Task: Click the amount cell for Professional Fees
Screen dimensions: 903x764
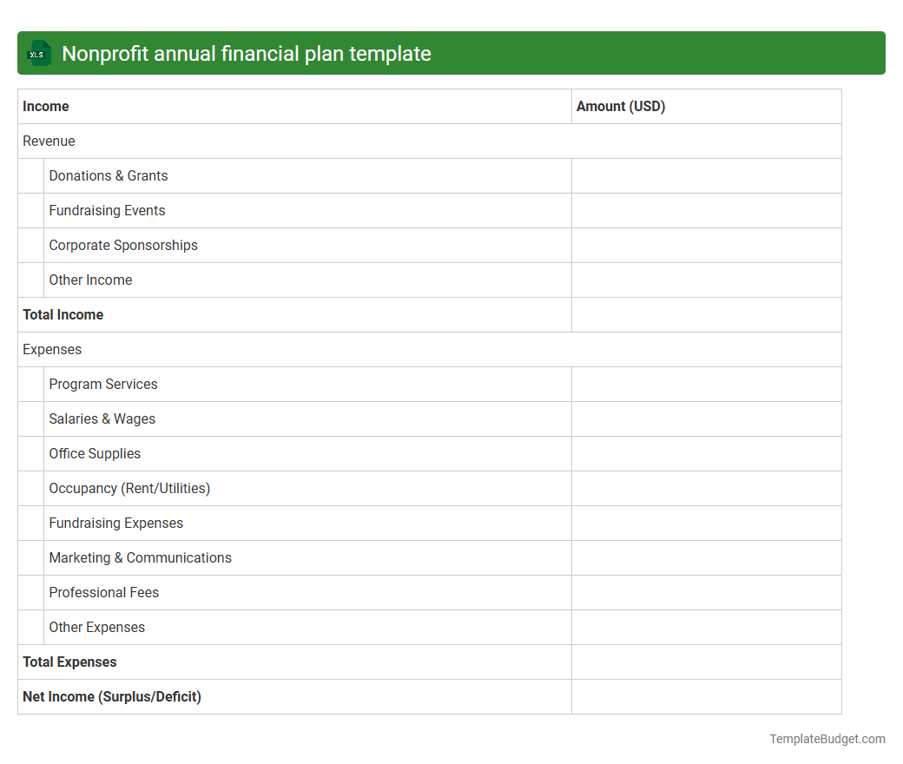Action: click(706, 592)
